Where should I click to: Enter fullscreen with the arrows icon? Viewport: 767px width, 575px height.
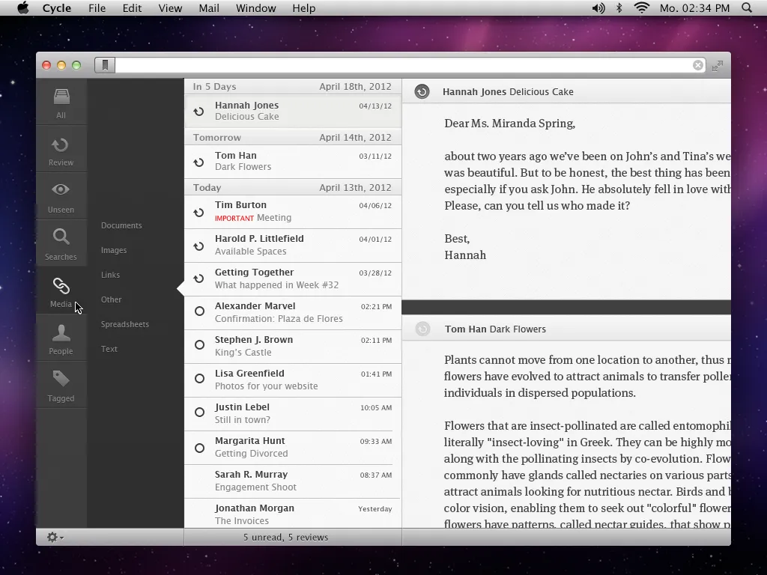[x=718, y=66]
